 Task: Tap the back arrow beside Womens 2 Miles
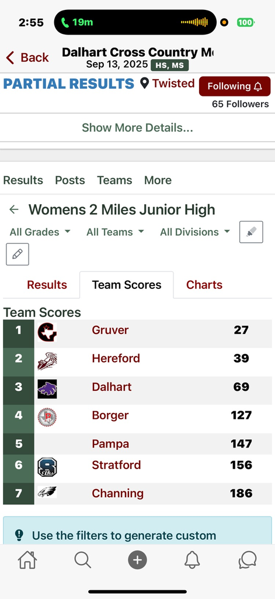pyautogui.click(x=14, y=209)
